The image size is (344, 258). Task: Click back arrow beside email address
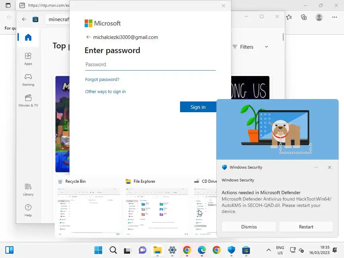click(88, 37)
